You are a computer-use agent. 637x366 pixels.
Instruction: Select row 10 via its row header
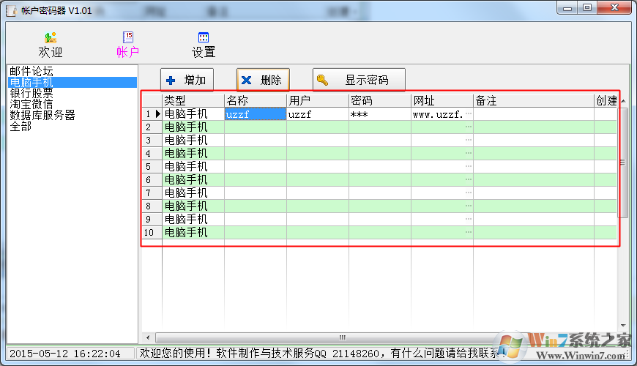[152, 232]
